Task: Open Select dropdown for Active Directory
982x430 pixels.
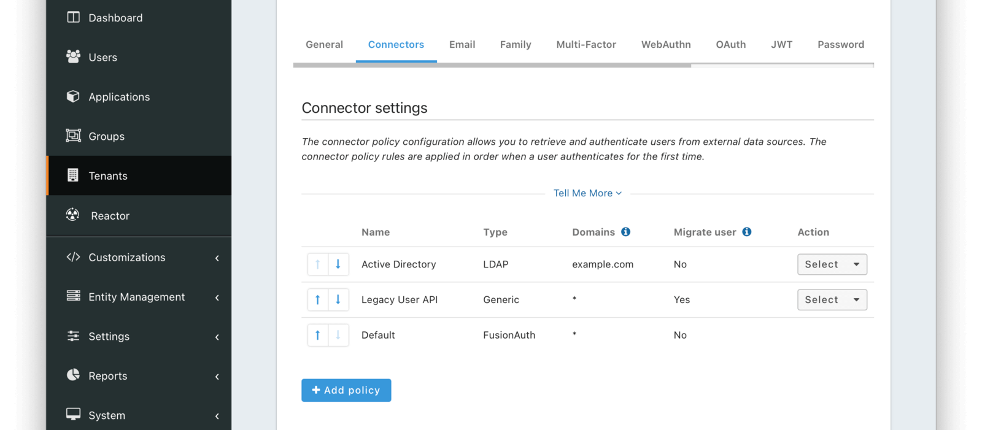Action: pos(832,264)
